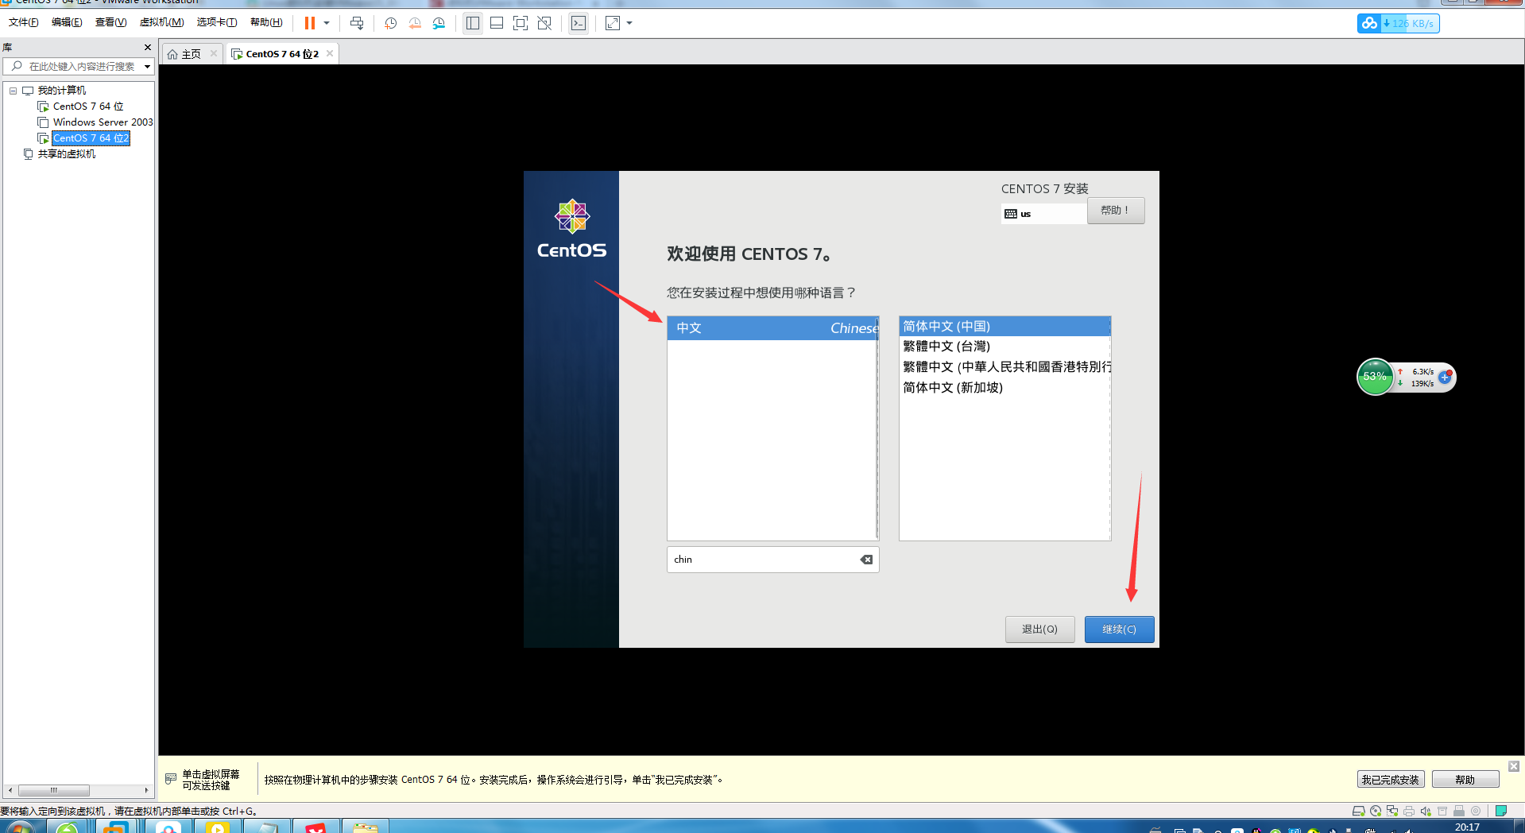The height and width of the screenshot is (833, 1525).
Task: Click the CD/DVD drive status icon
Action: point(1376,811)
